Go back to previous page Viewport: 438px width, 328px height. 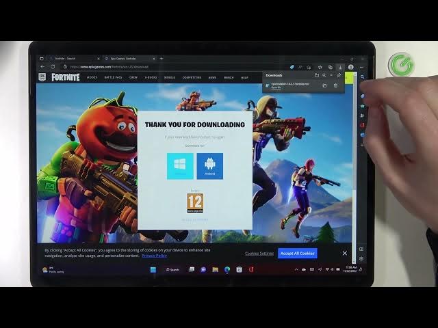(x=42, y=67)
